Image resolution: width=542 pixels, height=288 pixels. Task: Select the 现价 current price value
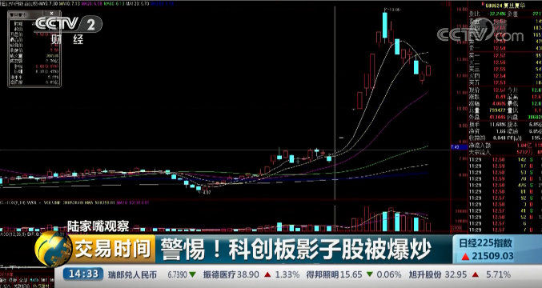pos(499,90)
